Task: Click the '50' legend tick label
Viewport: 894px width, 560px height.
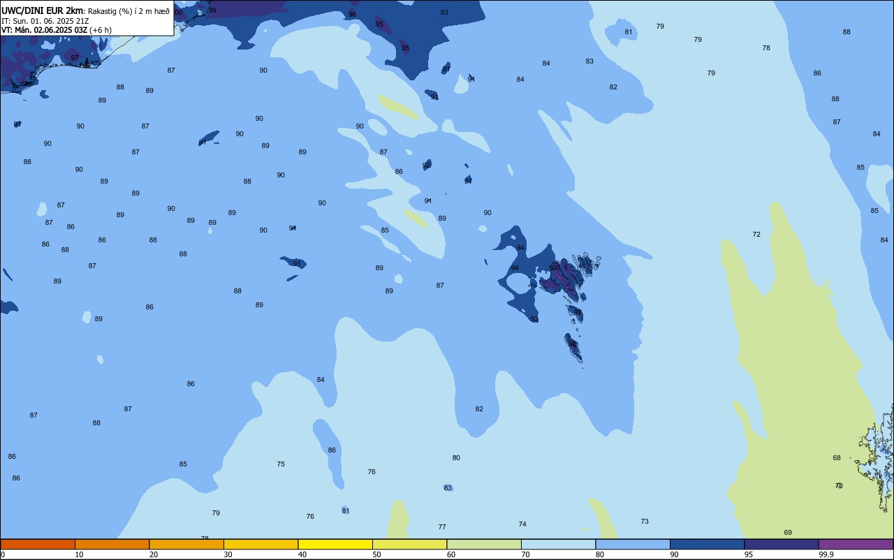Action: click(x=376, y=554)
